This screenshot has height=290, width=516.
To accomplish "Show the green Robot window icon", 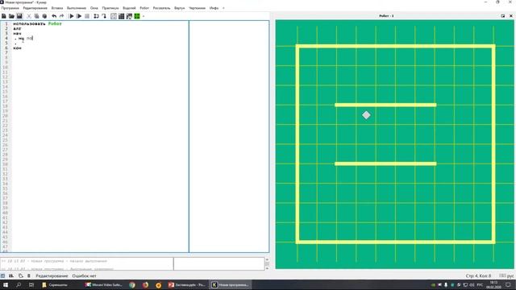I will tap(137, 16).
